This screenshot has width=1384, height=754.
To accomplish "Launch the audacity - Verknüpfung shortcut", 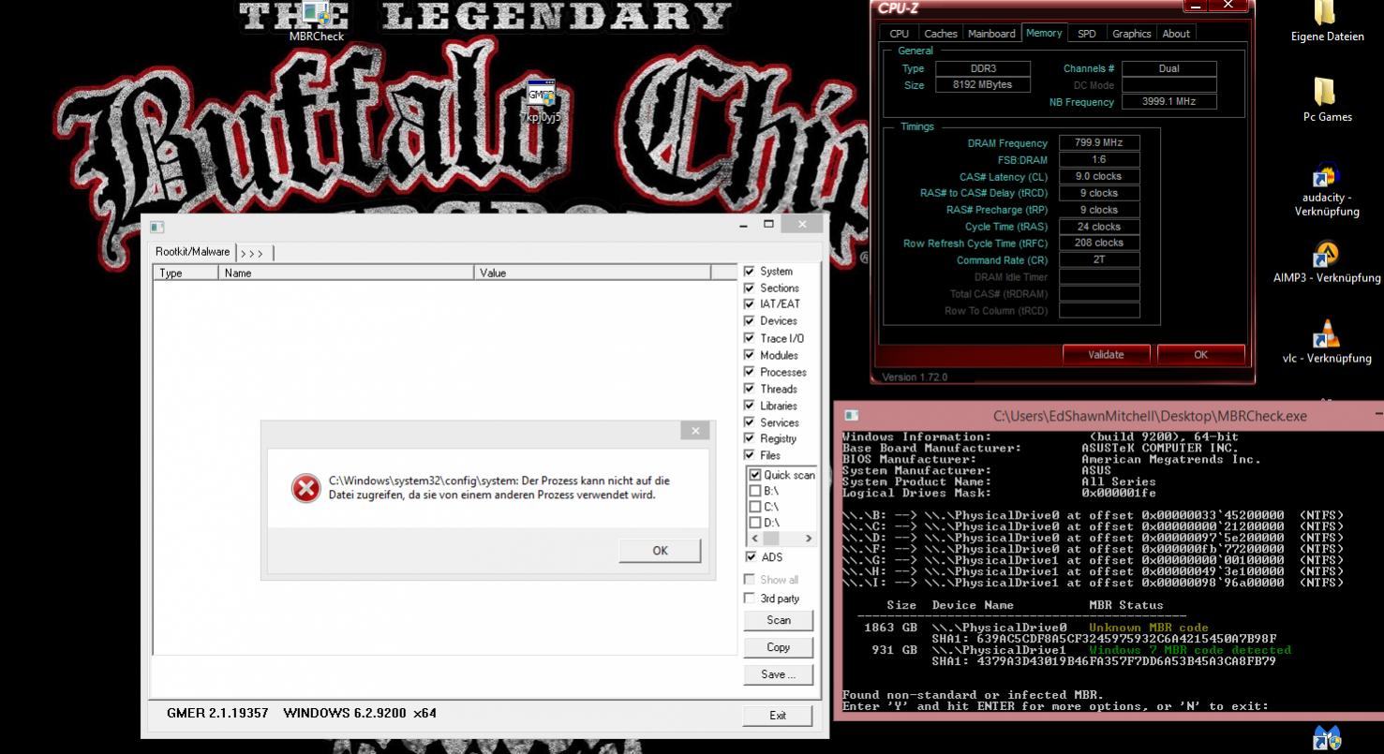I will [x=1327, y=191].
